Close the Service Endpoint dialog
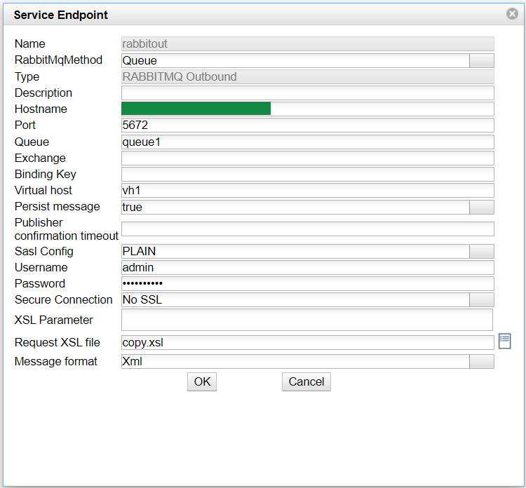 512,14
